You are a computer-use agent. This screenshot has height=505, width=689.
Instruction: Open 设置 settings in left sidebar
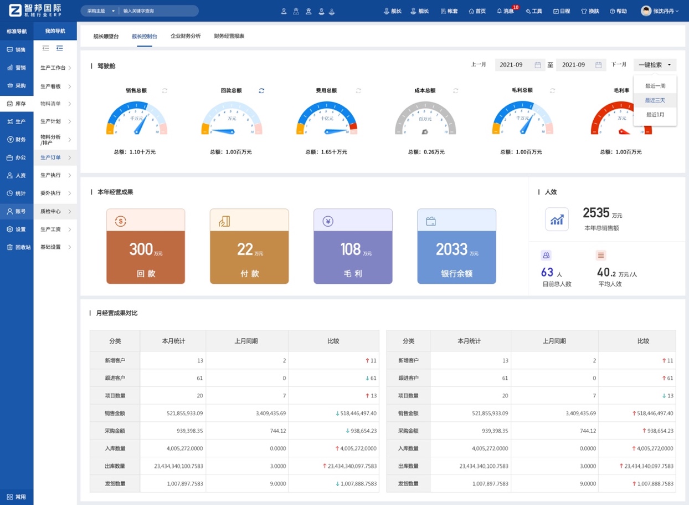coord(17,229)
